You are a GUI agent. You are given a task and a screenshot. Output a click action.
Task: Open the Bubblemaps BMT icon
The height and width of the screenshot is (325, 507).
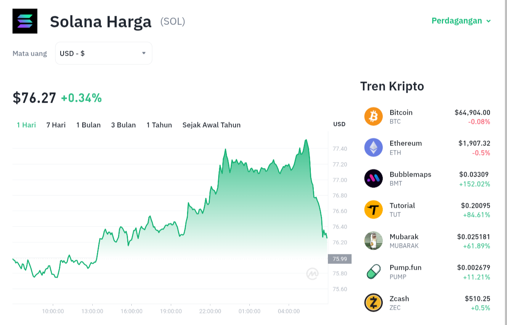[373, 178]
